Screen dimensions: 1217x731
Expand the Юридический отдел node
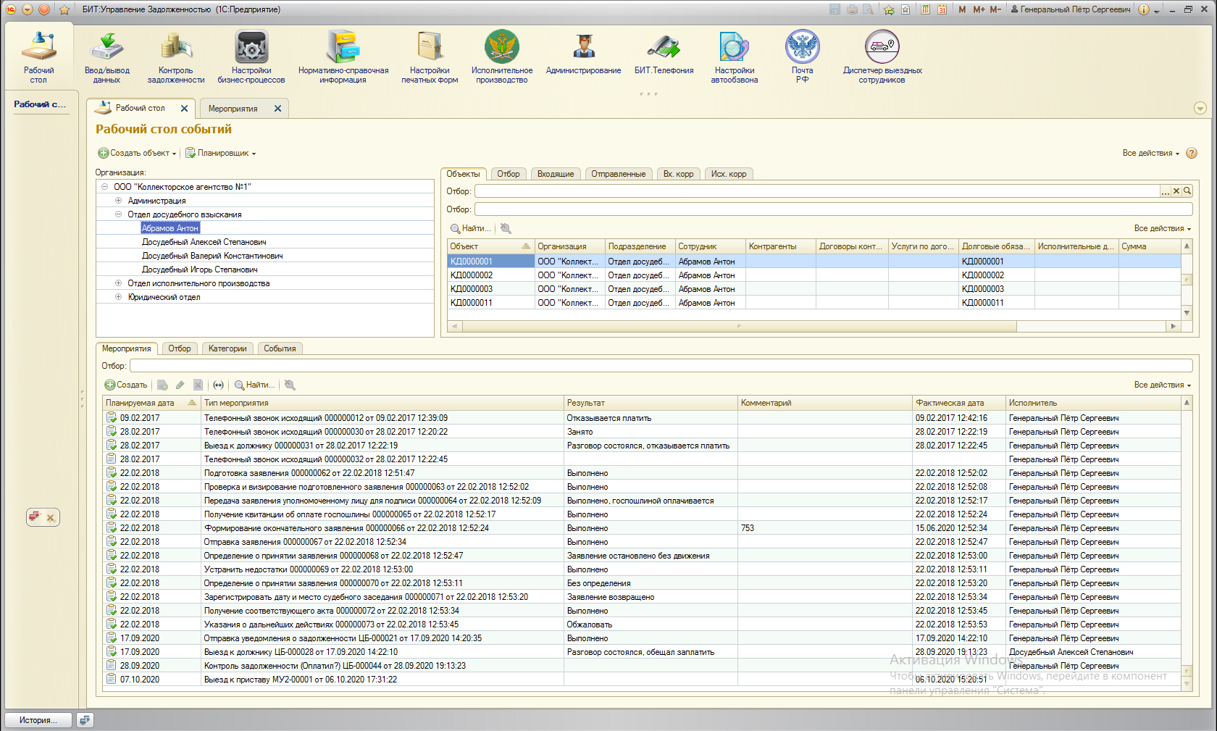118,297
